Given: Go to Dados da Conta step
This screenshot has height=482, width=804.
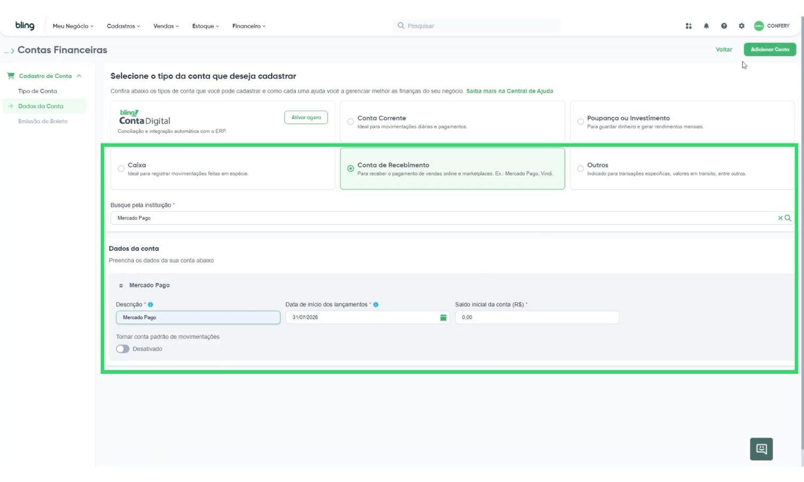Looking at the screenshot, I should coord(41,106).
